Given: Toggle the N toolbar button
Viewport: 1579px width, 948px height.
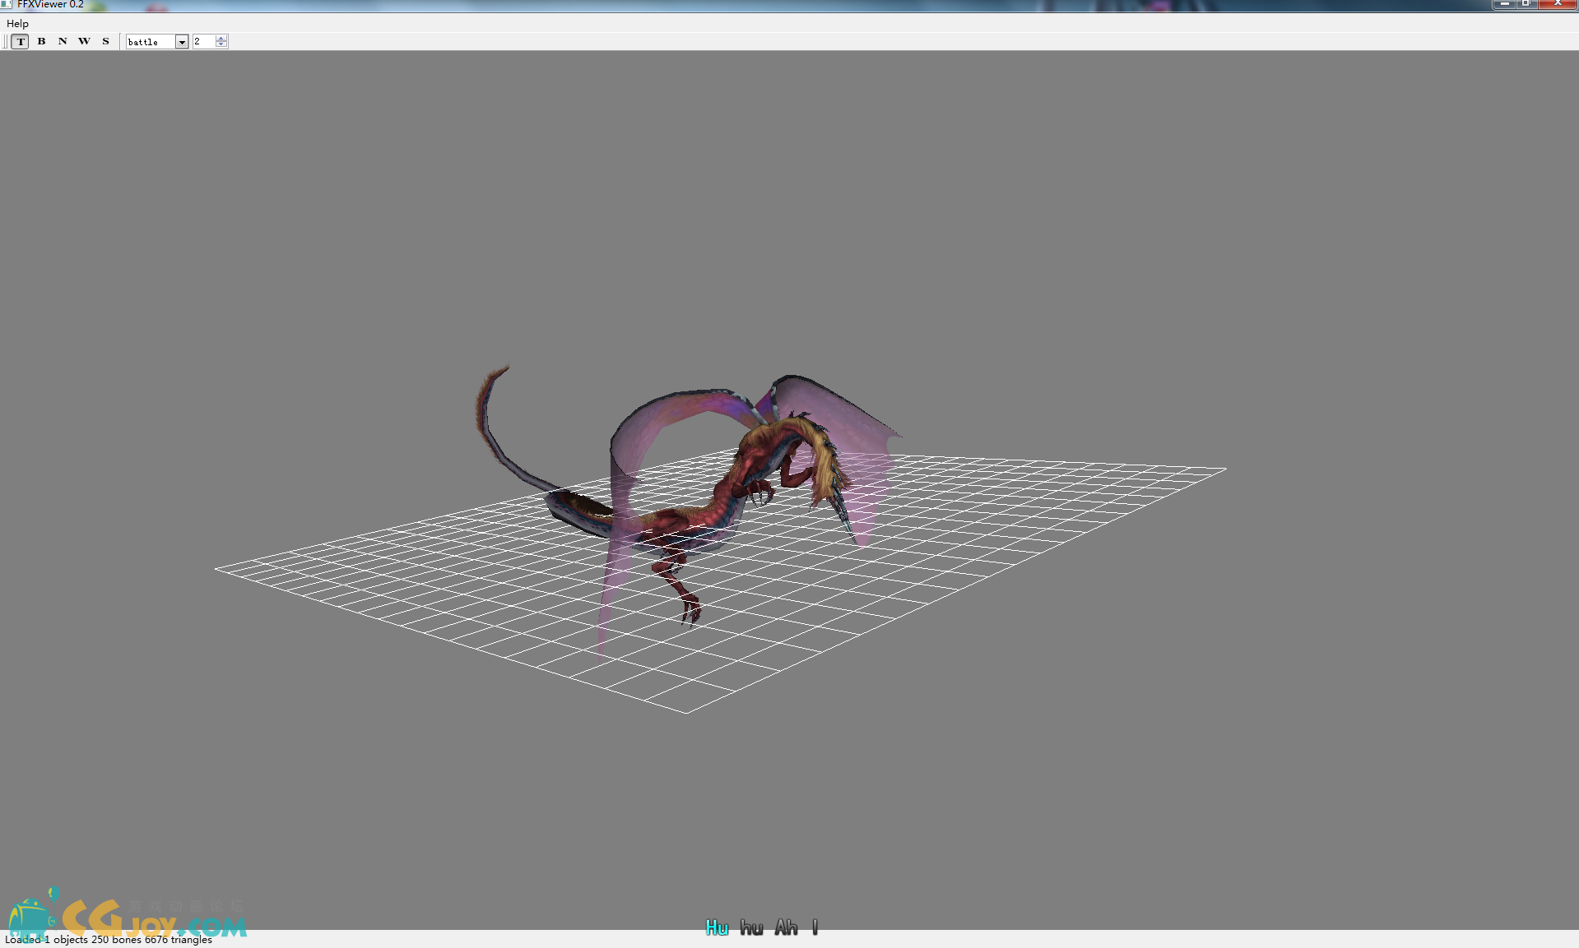Looking at the screenshot, I should click(63, 41).
